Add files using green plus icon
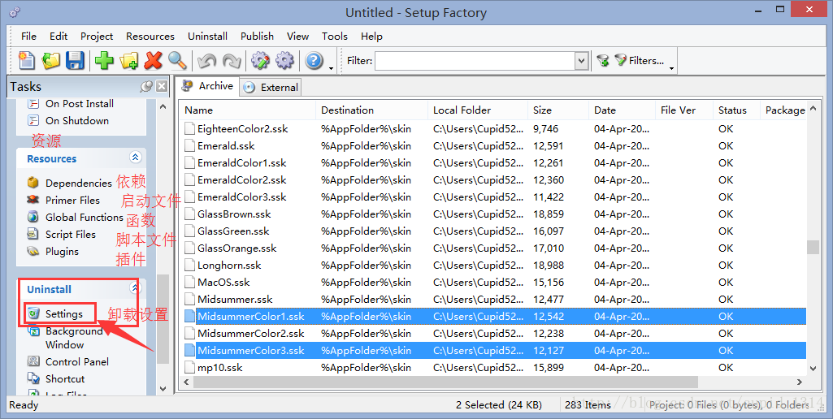Image resolution: width=833 pixels, height=419 pixels. (104, 61)
